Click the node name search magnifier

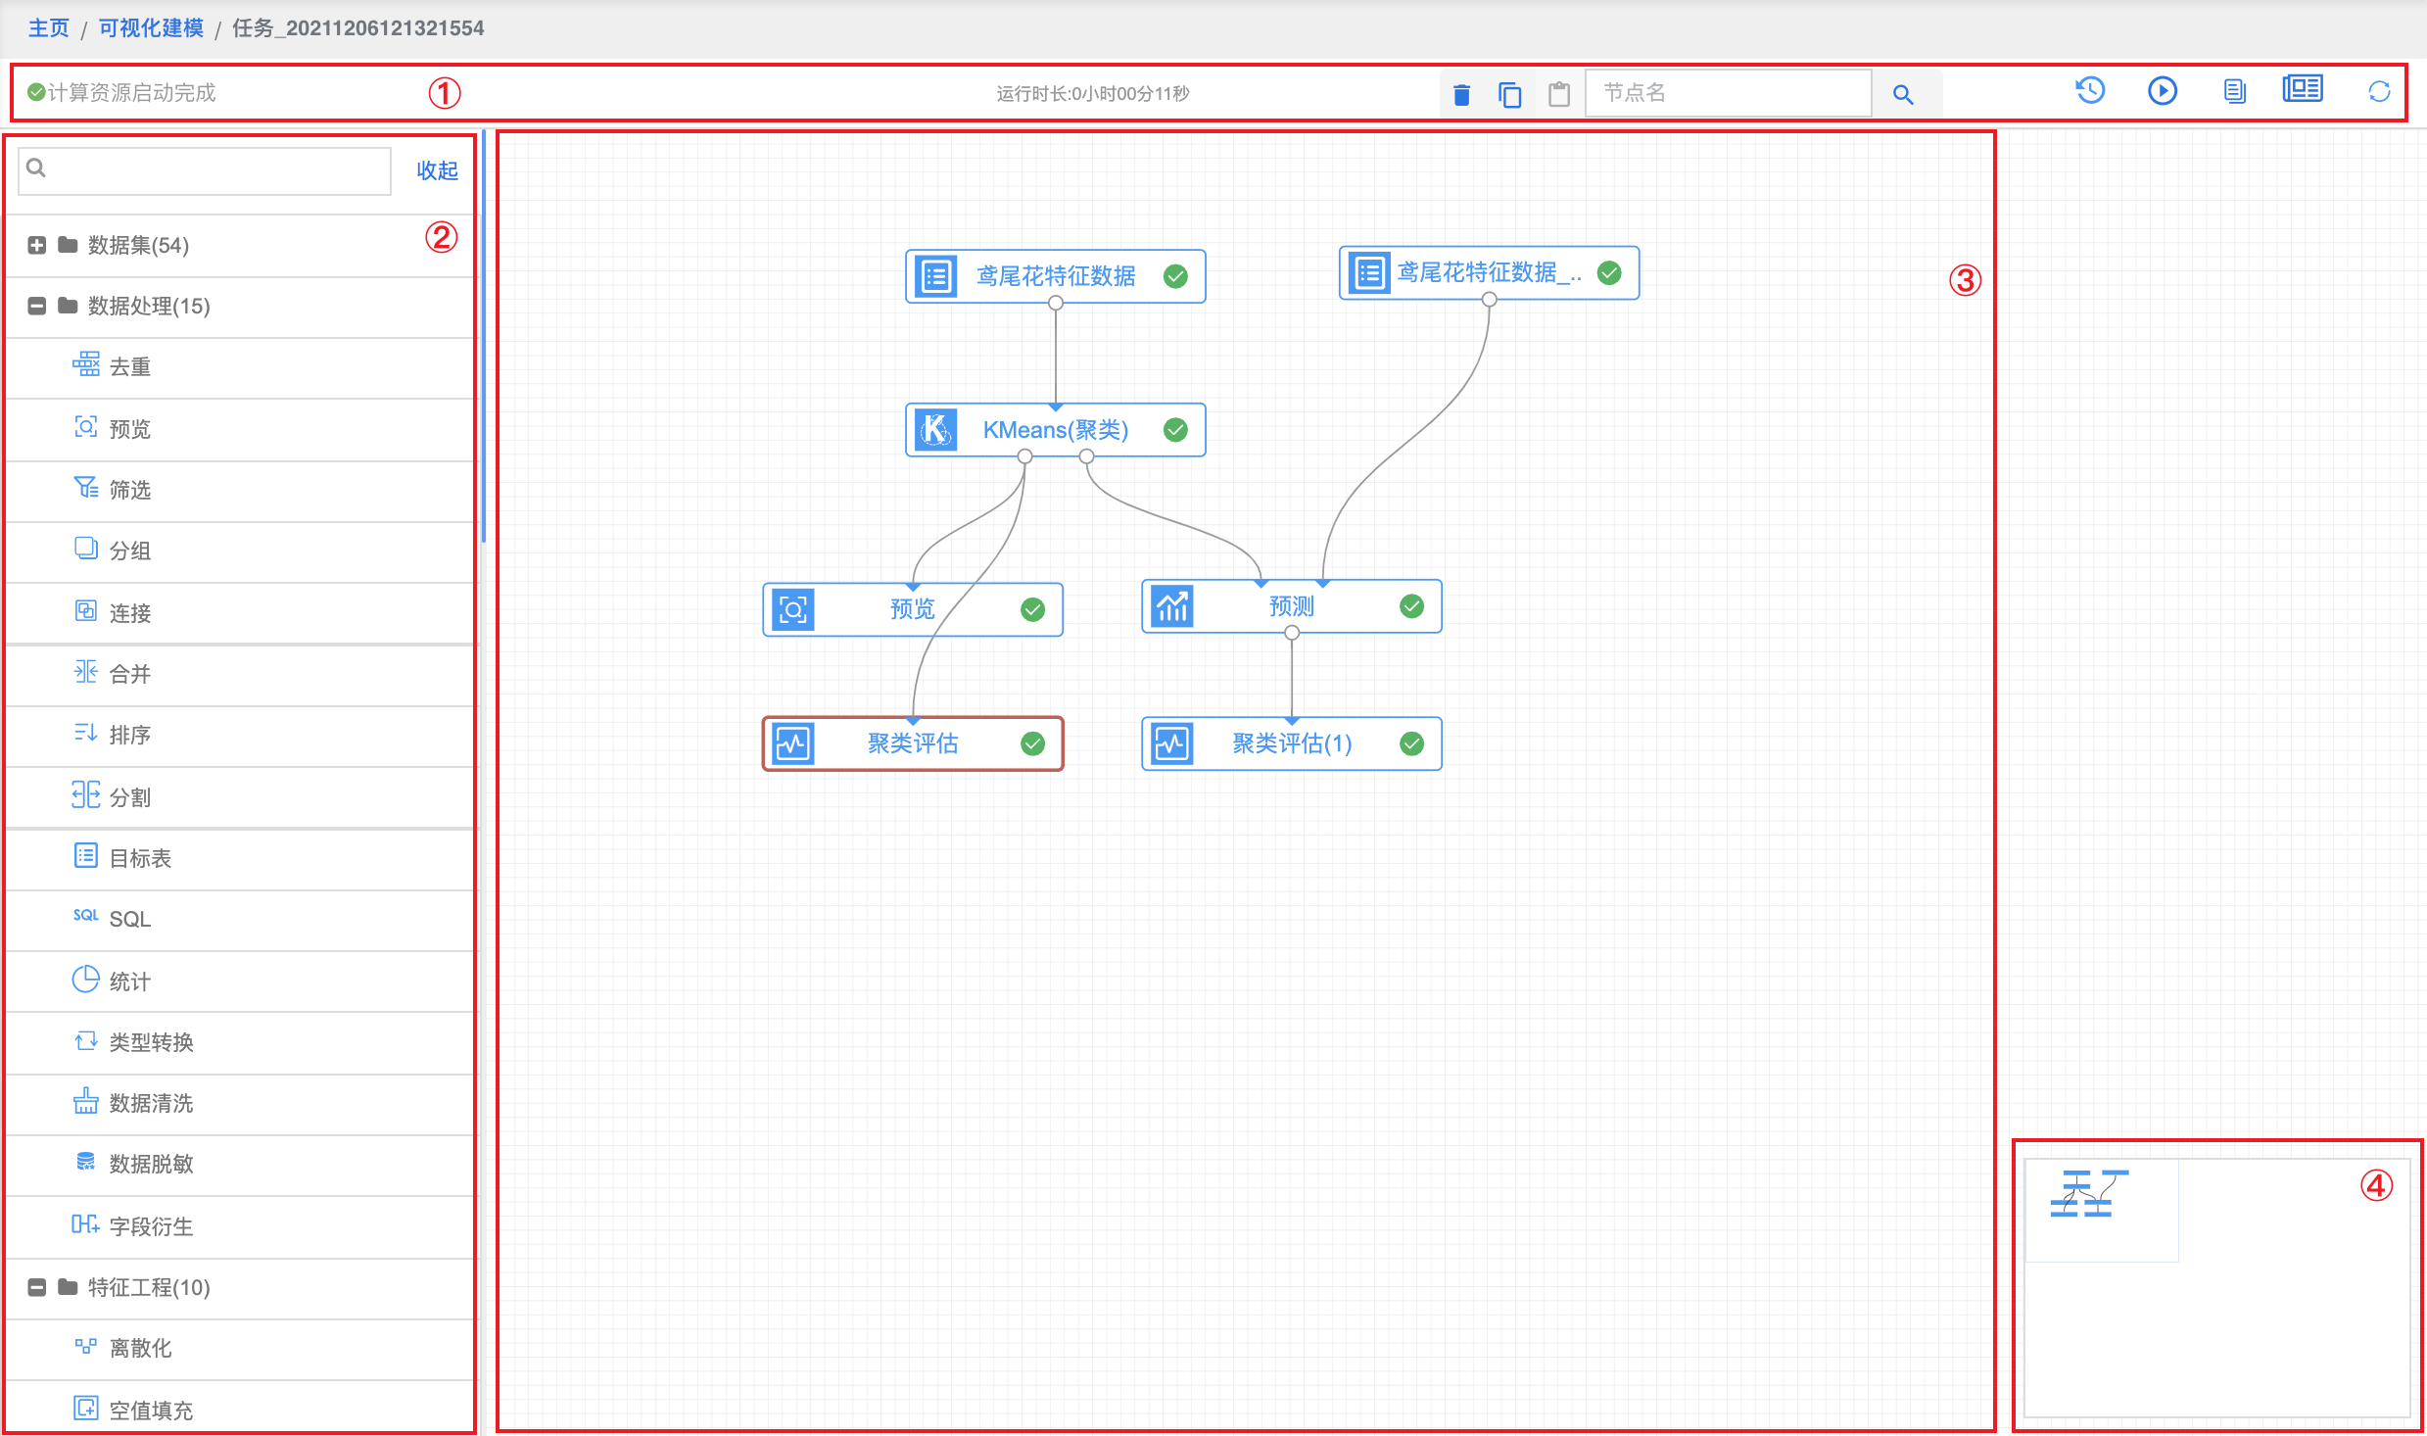tap(1902, 94)
